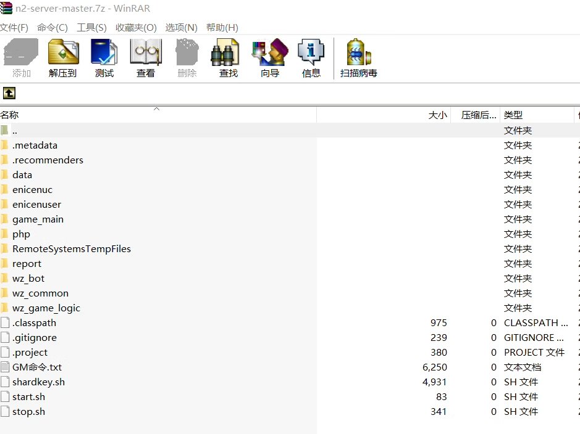Click the 975 size value
The width and height of the screenshot is (580, 434).
[439, 323]
